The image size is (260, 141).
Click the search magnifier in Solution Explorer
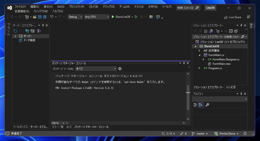tap(242, 37)
